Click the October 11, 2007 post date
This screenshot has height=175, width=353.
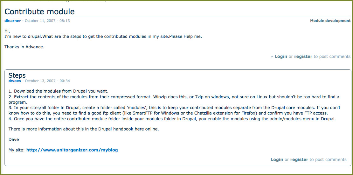[47, 21]
